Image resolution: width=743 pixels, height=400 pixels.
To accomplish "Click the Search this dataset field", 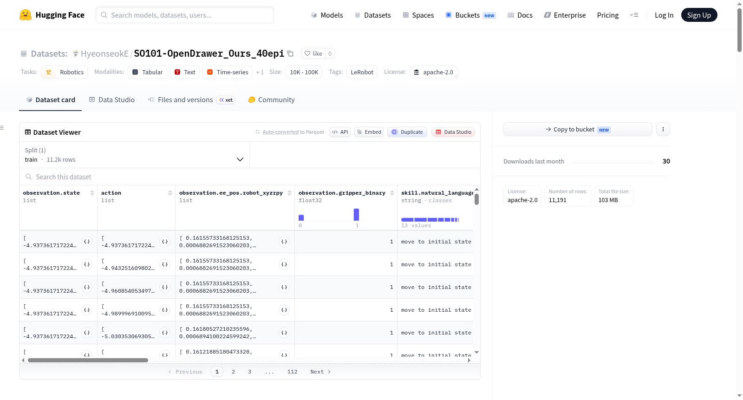I will [250, 177].
